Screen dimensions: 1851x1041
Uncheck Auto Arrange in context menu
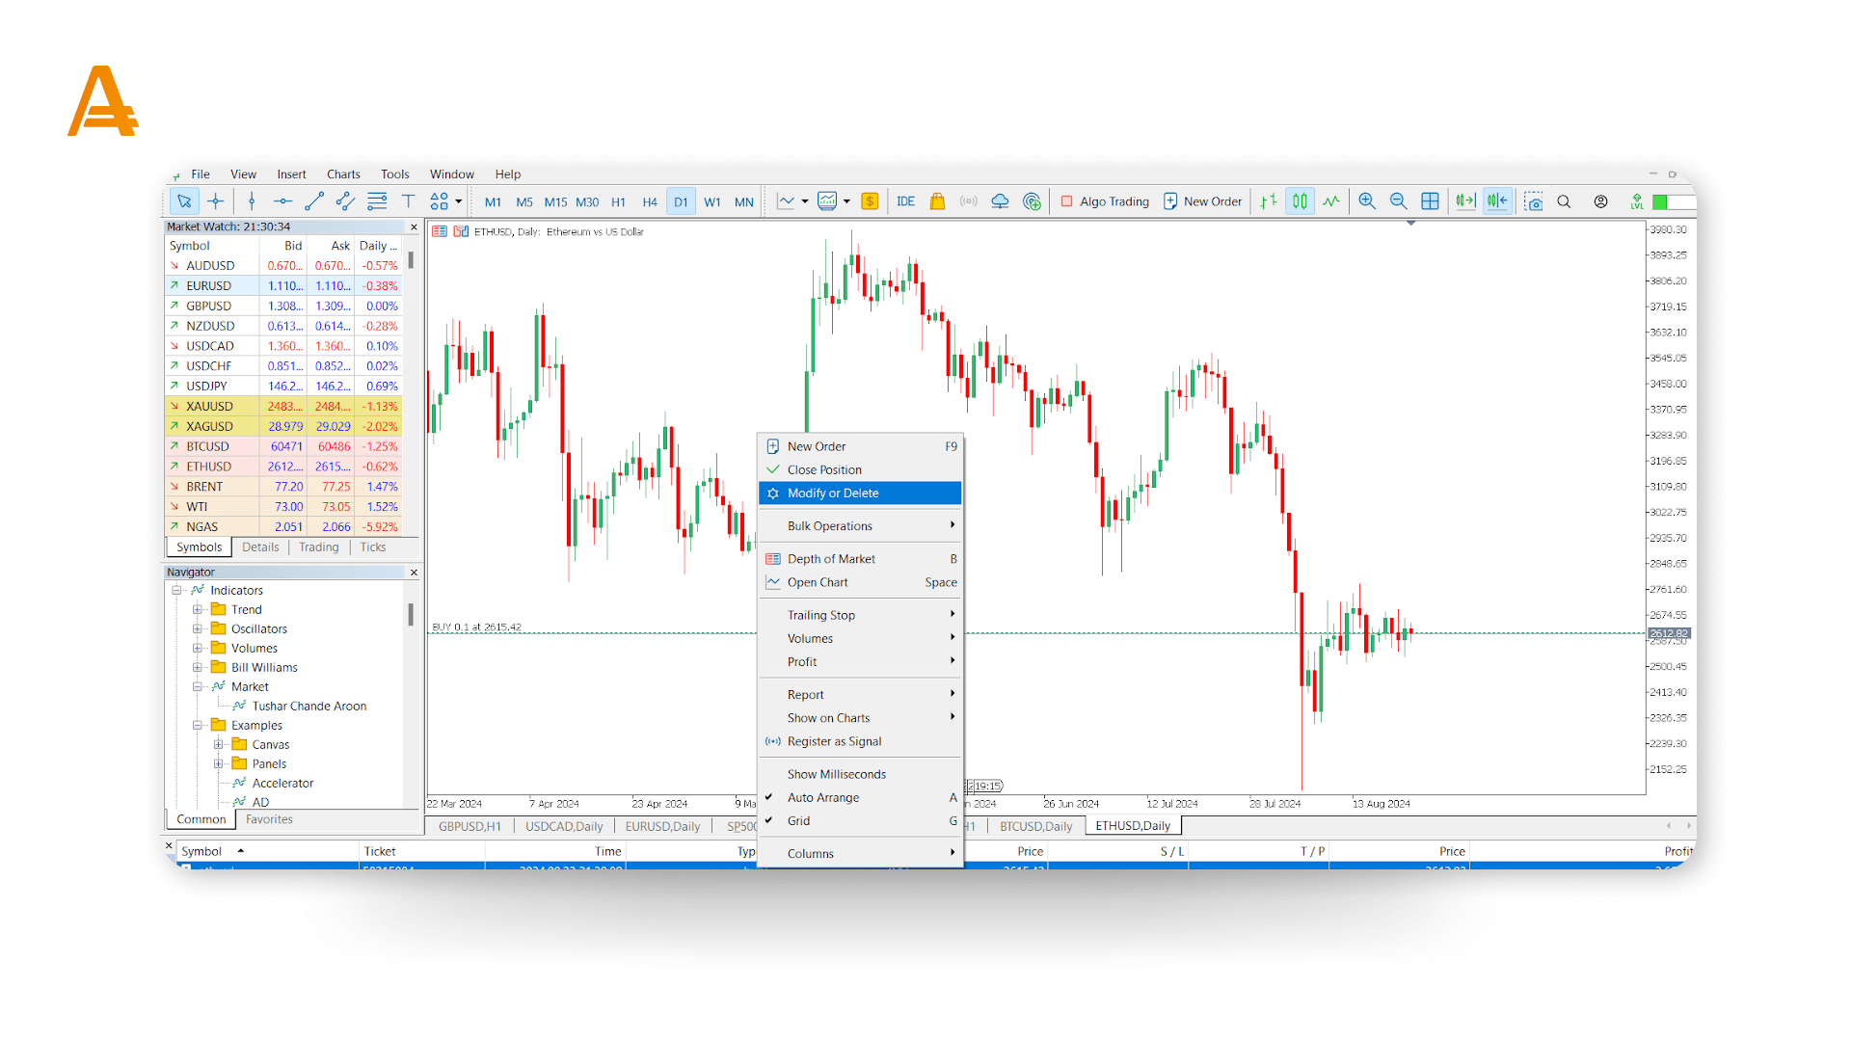click(823, 798)
